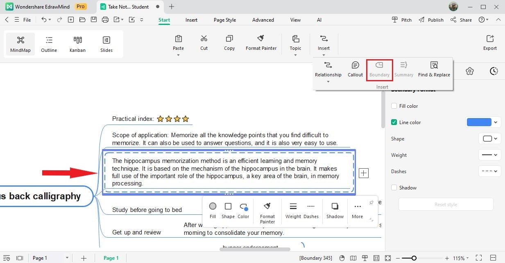
Task: Uncheck the Line color checkbox
Action: [x=394, y=122]
